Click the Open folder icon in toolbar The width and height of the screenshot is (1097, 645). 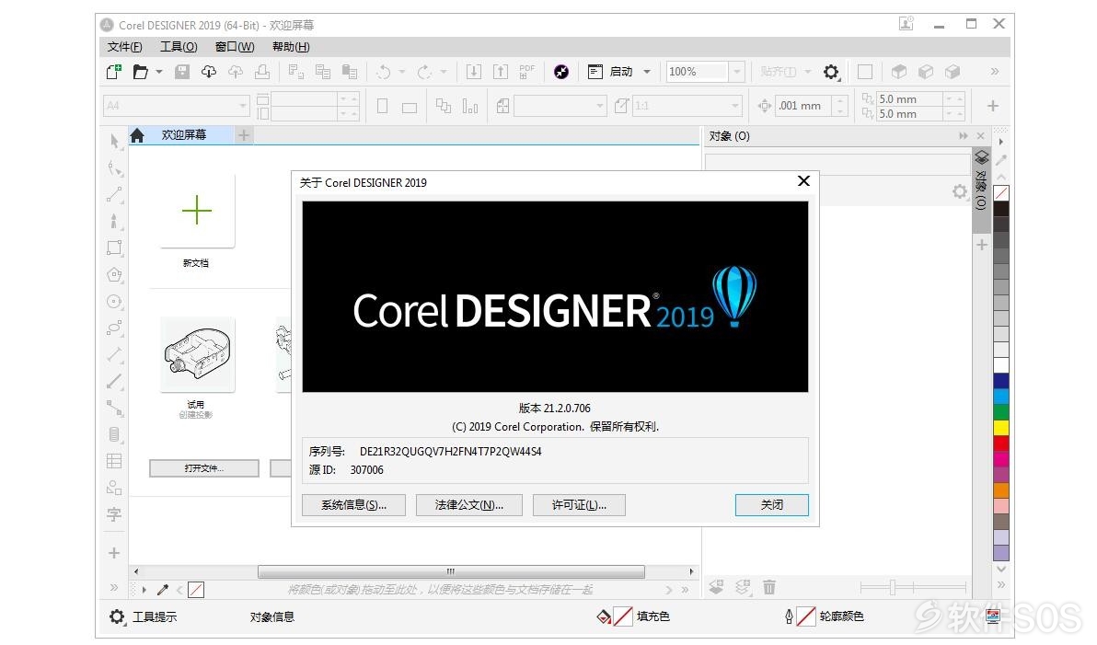click(141, 72)
